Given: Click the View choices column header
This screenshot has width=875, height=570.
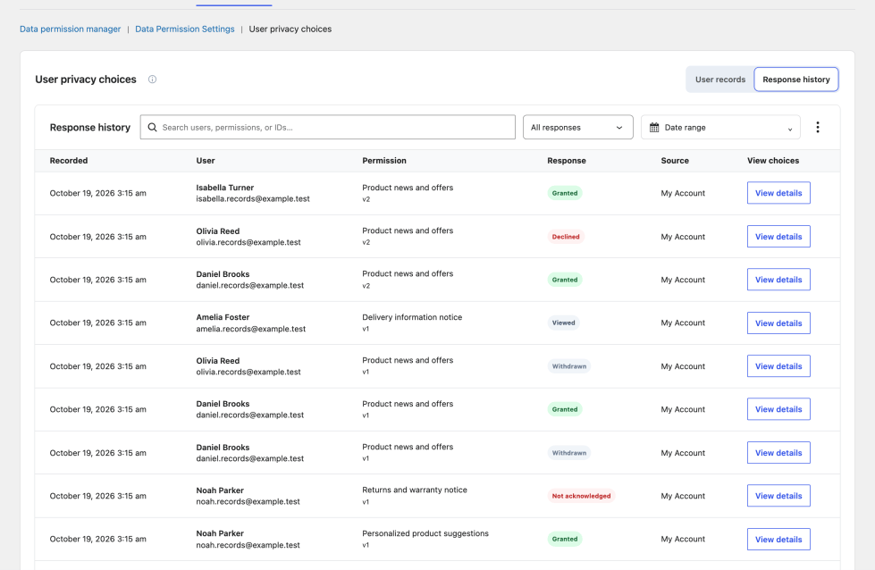Looking at the screenshot, I should point(773,161).
